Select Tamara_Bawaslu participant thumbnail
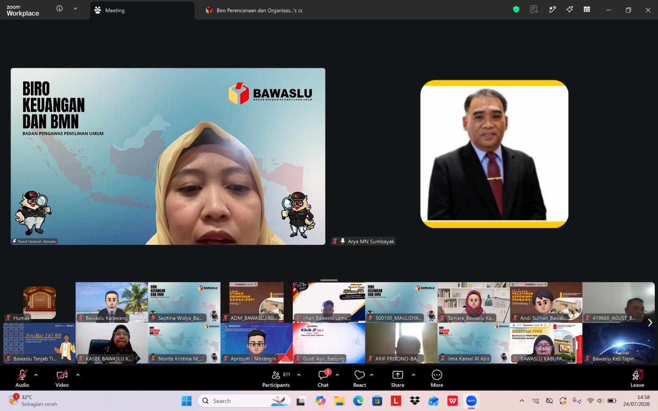 click(x=474, y=302)
